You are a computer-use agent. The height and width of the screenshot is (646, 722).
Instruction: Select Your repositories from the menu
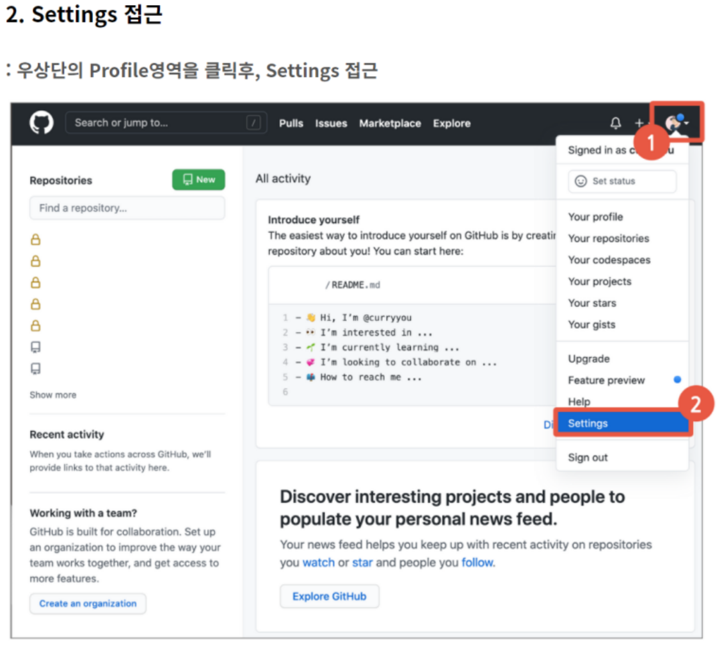tap(608, 238)
